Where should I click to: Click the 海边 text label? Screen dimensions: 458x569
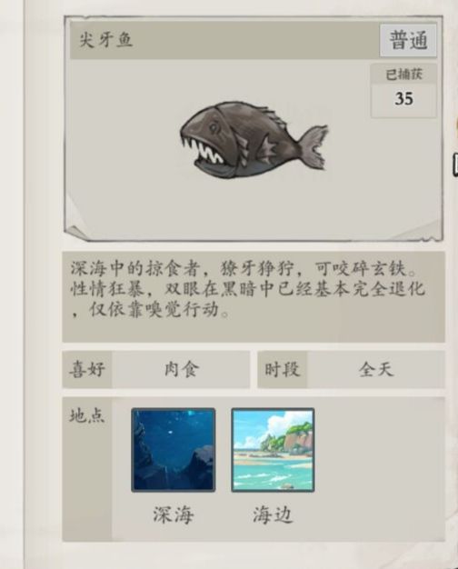pos(273,514)
